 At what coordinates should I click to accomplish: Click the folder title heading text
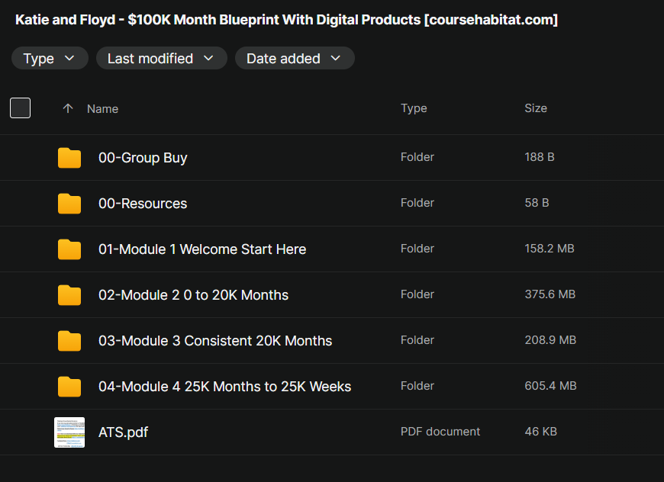(x=286, y=20)
